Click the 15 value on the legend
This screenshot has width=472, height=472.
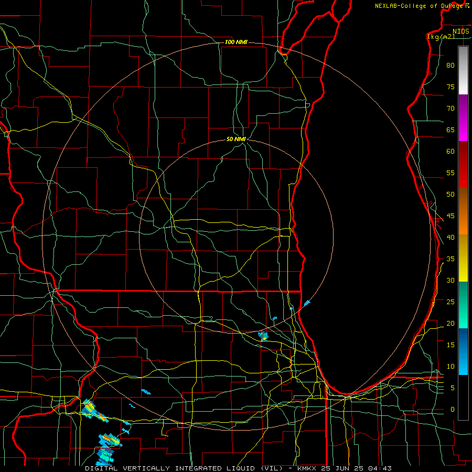click(450, 345)
